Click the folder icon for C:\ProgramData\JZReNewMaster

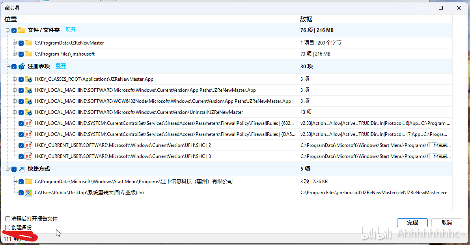pos(28,43)
